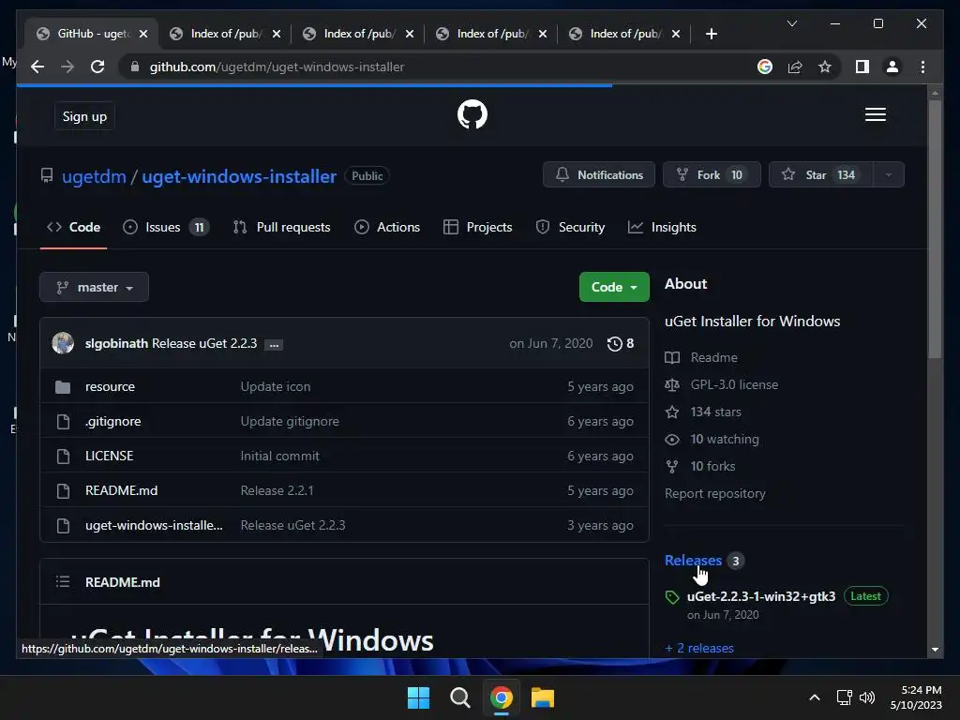The height and width of the screenshot is (720, 960).
Task: Open the GitHub Octocat logo home link
Action: (472, 114)
